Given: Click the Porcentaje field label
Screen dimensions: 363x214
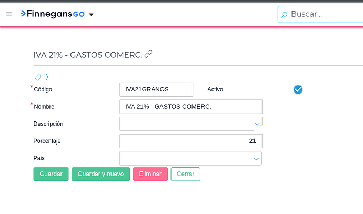Looking at the screenshot, I should [47, 141].
